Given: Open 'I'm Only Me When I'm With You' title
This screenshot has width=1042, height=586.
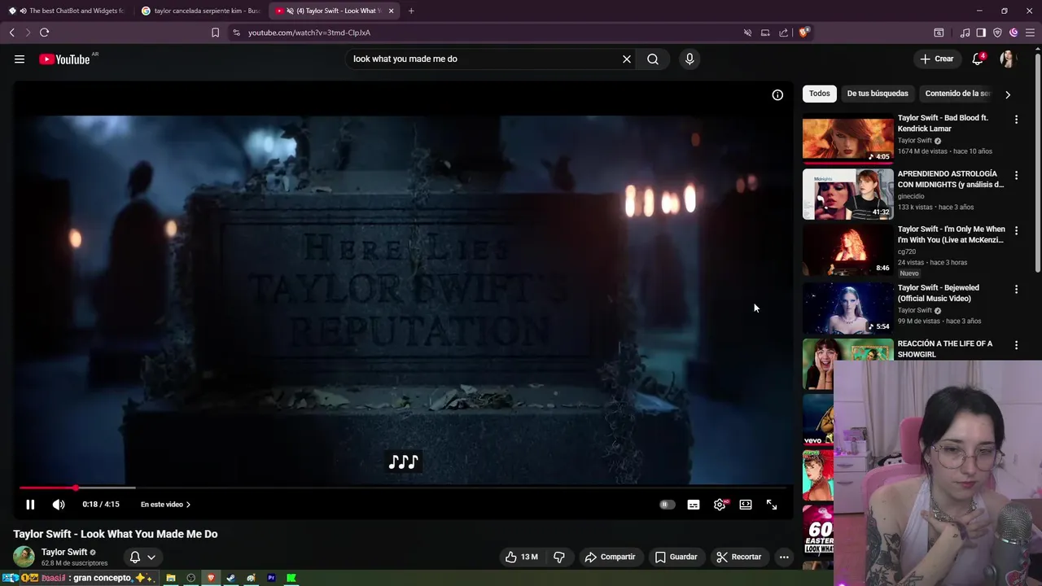Looking at the screenshot, I should (952, 234).
